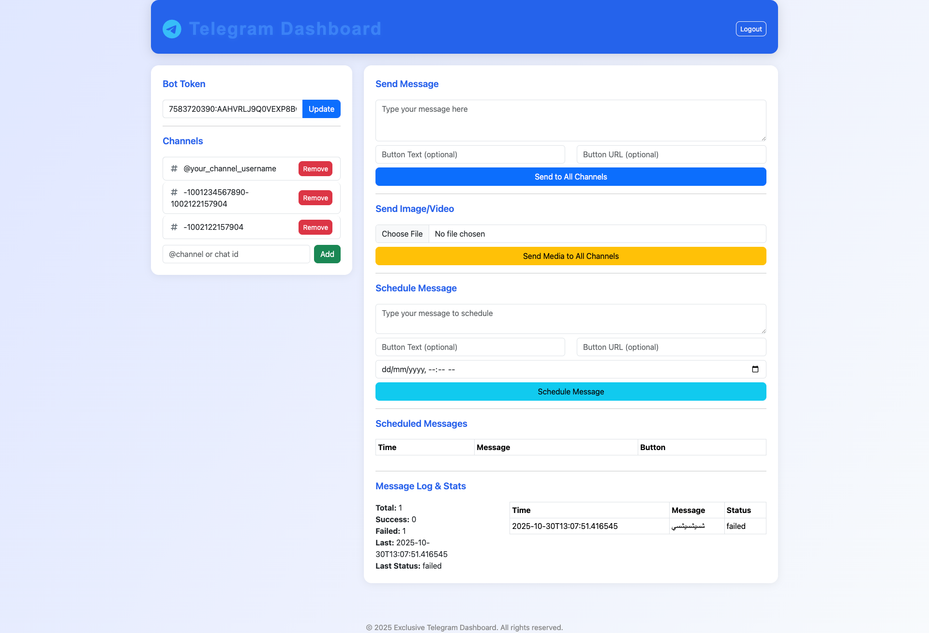The image size is (929, 633).
Task: Click Send Media to All Channels
Action: coord(570,256)
